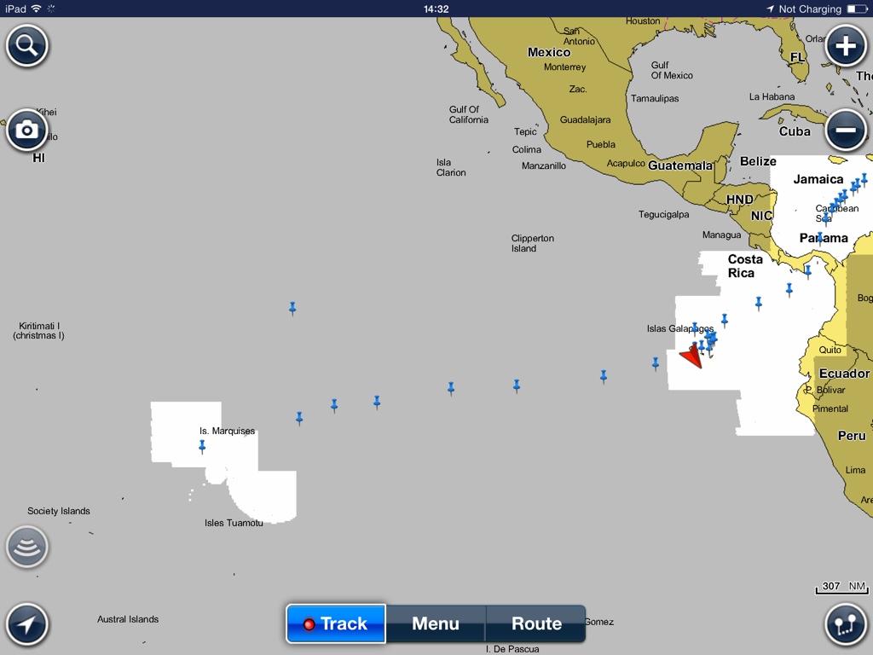Image resolution: width=873 pixels, height=655 pixels.
Task: Tap the Clipperton Island label
Action: (x=532, y=243)
